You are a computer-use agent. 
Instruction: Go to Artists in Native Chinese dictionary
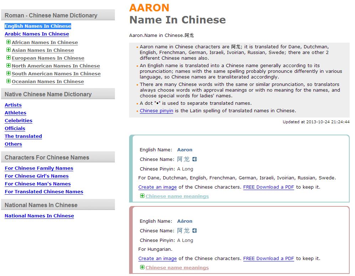point(13,105)
